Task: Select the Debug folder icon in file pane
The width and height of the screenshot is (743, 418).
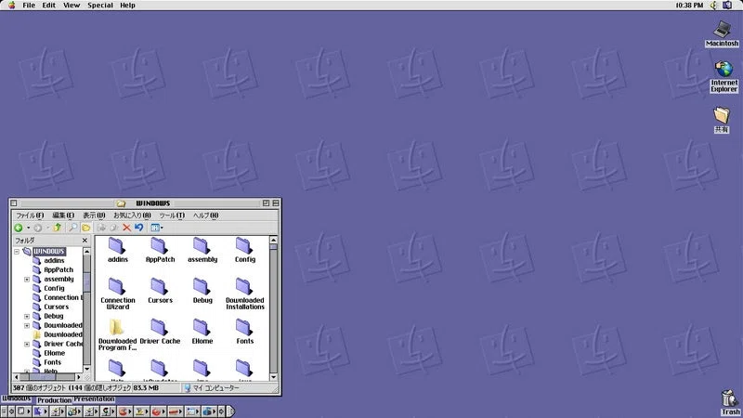Action: 202,287
